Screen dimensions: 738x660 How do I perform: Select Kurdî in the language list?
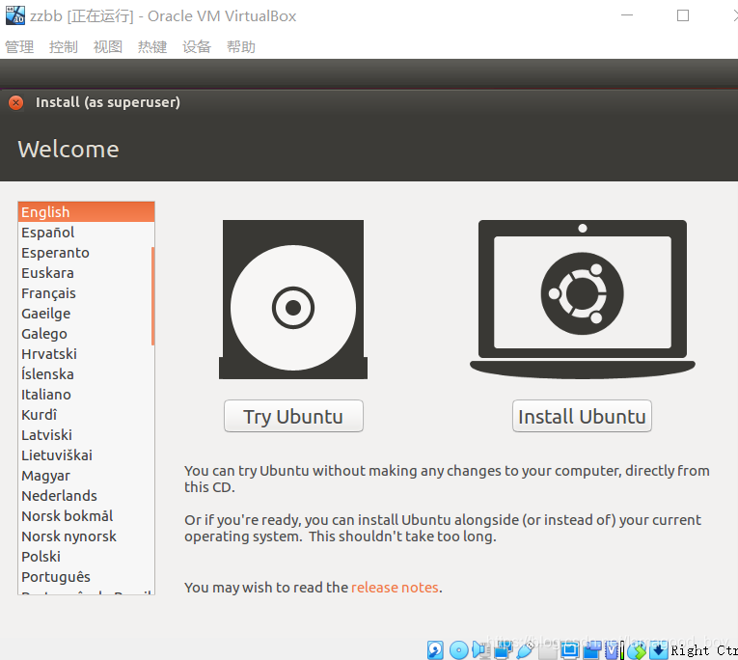pos(86,414)
